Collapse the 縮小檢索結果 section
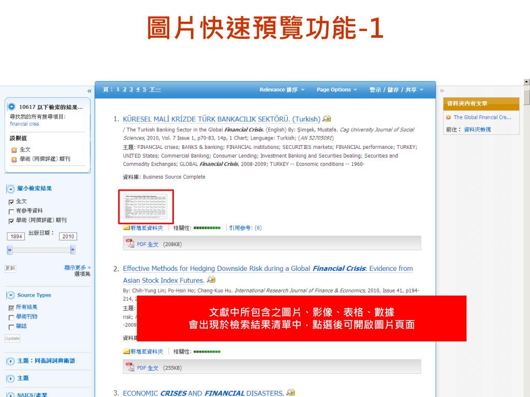Viewport: 530px width, 397px height. (11, 189)
